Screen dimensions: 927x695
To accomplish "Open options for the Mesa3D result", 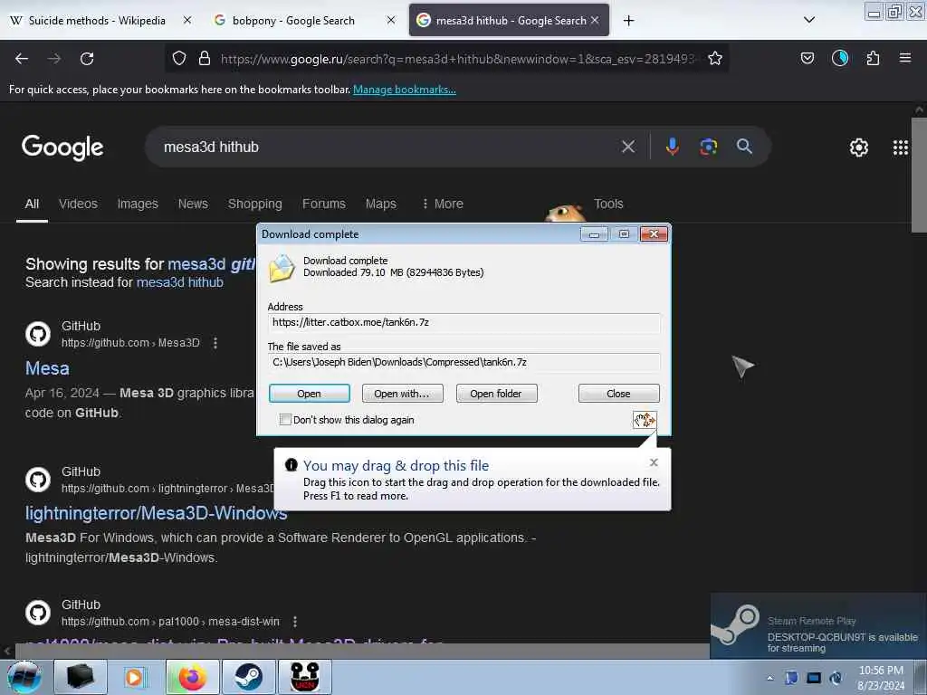I will (x=215, y=343).
